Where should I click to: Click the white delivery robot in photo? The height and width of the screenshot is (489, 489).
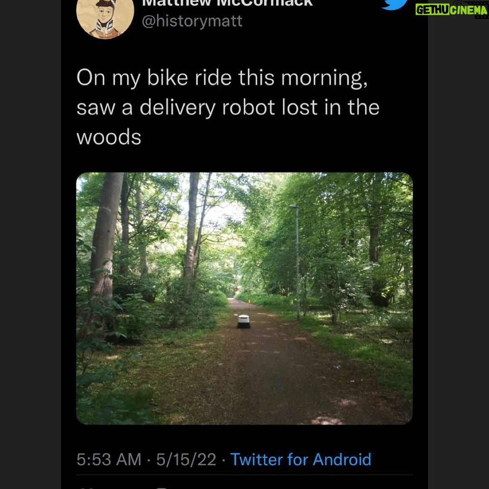pyautogui.click(x=244, y=321)
